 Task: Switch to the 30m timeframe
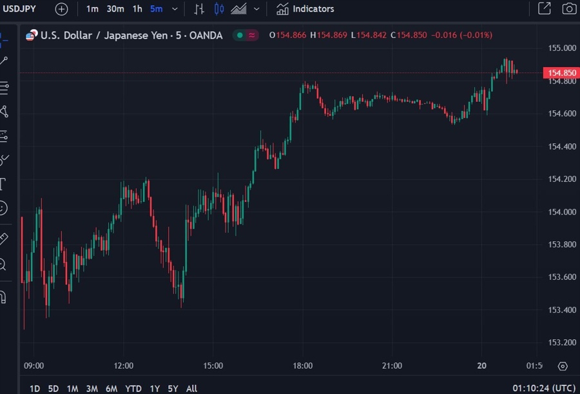[115, 9]
